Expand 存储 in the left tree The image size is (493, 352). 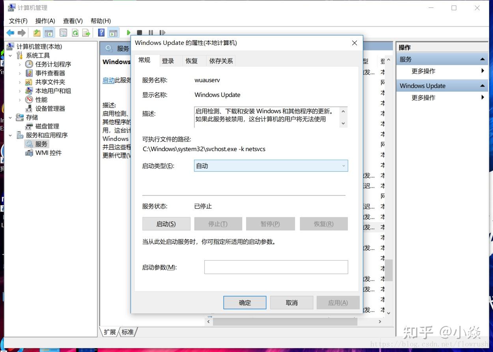tap(11, 117)
